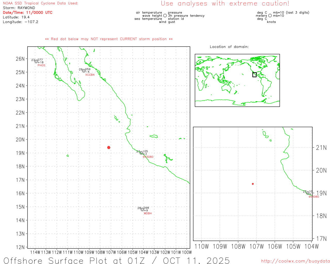Select the WDBH station circle marker
The height and width of the screenshot is (264, 330).
[142, 209]
